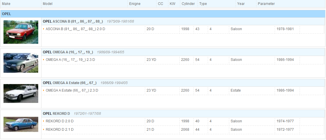326x140 pixels.
Task: Click the Cylinder column header
Action: (x=188, y=4)
